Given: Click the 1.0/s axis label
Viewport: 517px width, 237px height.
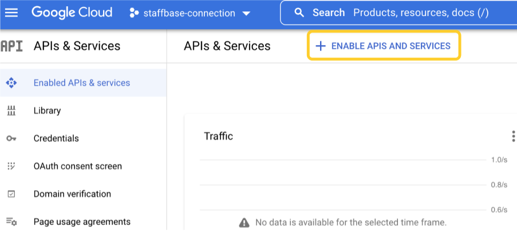Looking at the screenshot, I should coord(499,160).
